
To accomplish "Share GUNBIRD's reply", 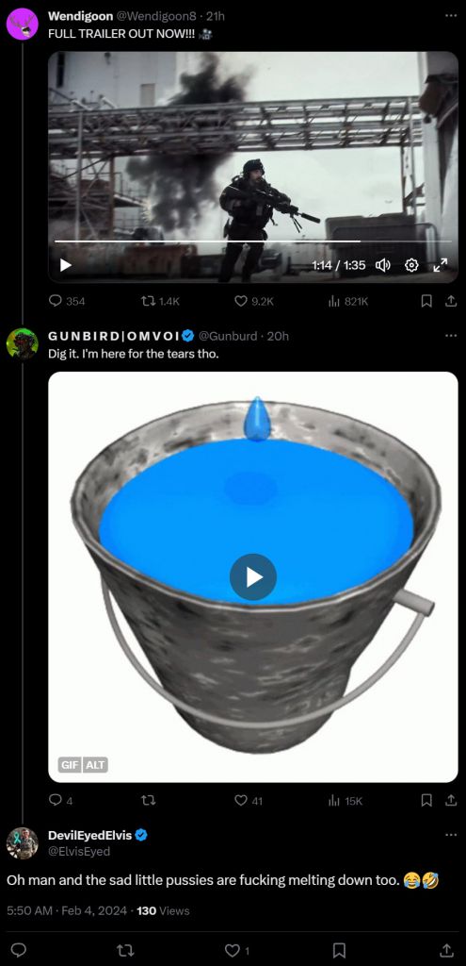I will 451,800.
